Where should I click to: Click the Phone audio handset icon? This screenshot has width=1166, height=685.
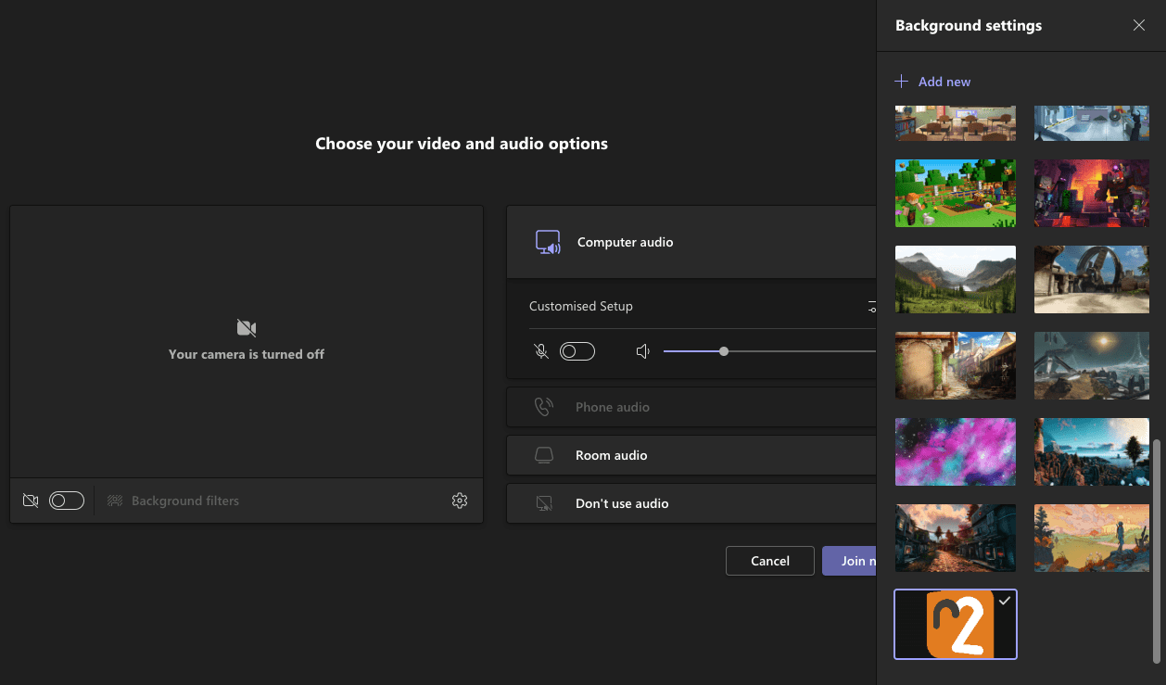[x=544, y=406]
